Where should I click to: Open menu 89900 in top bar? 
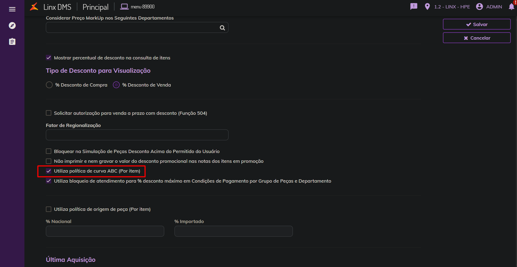pos(138,7)
